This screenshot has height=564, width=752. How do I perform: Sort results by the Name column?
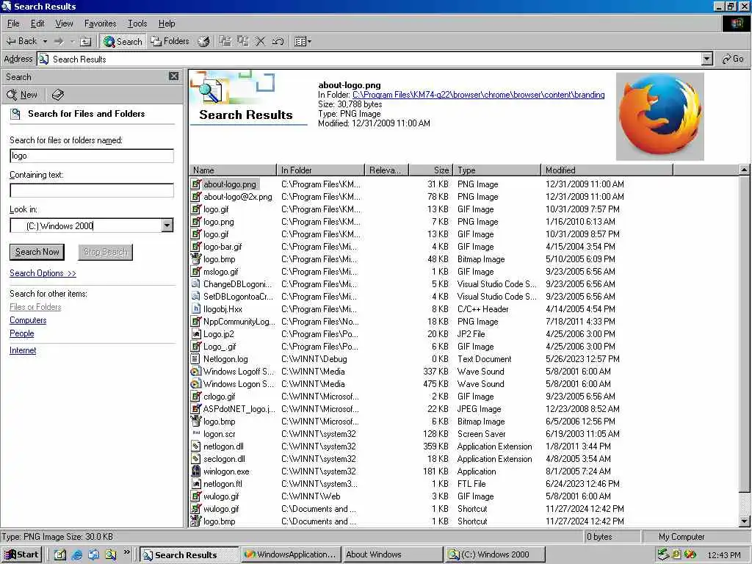[233, 170]
